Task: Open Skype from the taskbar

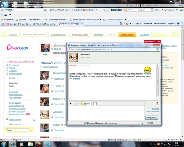Action: [48, 144]
